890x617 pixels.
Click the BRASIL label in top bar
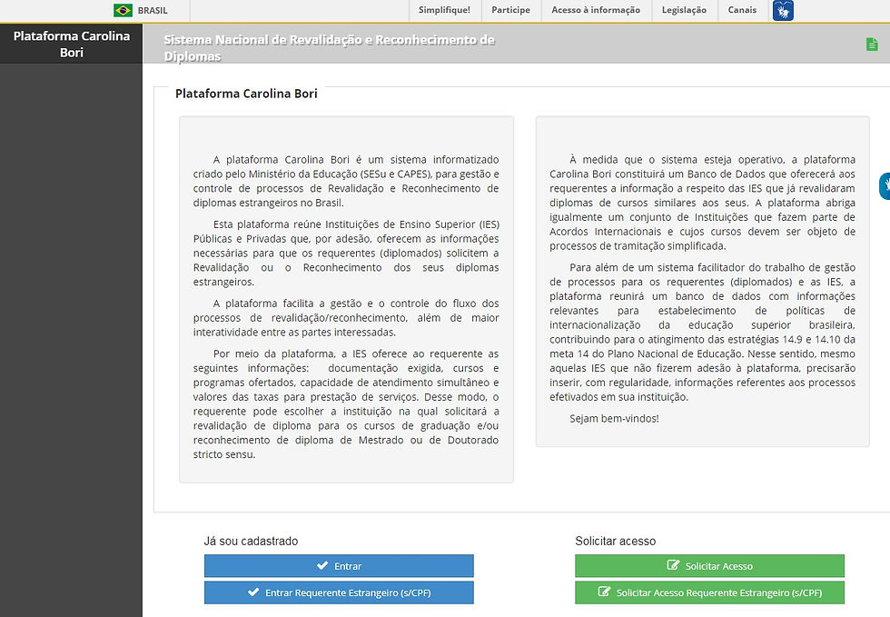click(153, 10)
